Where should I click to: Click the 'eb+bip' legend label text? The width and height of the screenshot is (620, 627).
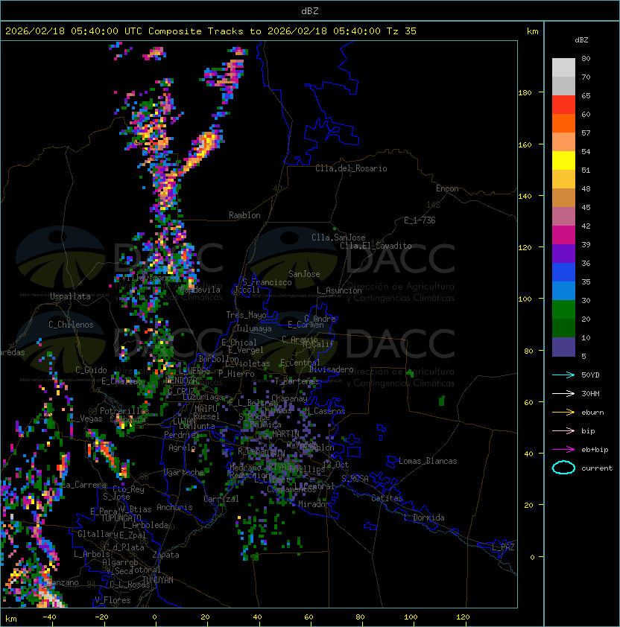point(595,450)
